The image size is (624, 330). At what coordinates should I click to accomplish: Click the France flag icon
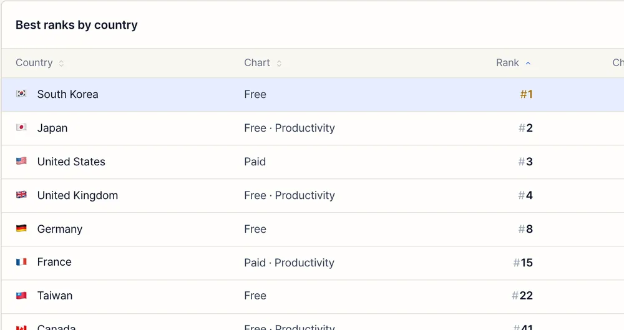click(x=21, y=262)
